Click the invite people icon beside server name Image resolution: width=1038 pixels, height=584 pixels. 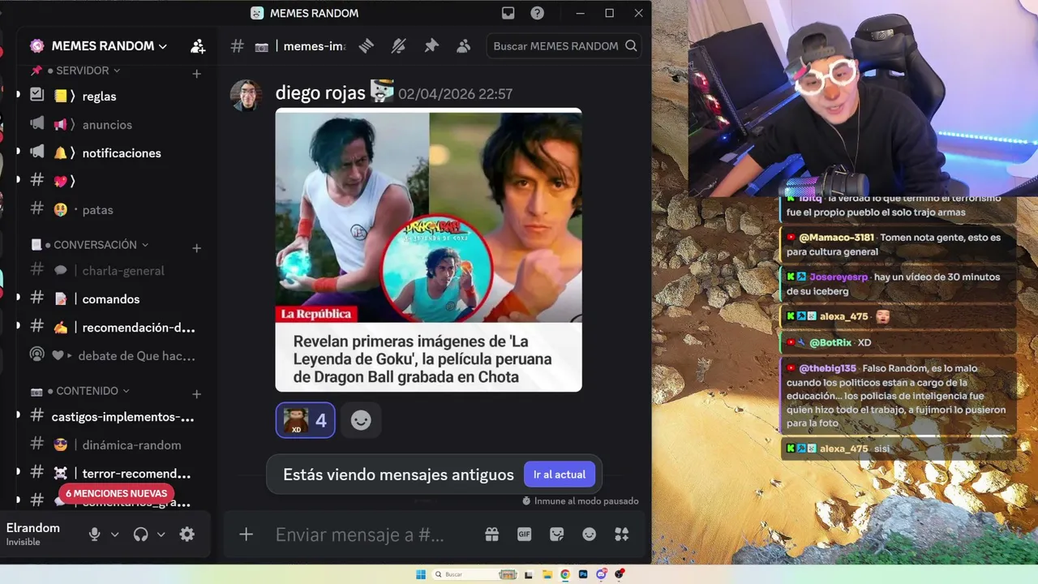point(198,46)
